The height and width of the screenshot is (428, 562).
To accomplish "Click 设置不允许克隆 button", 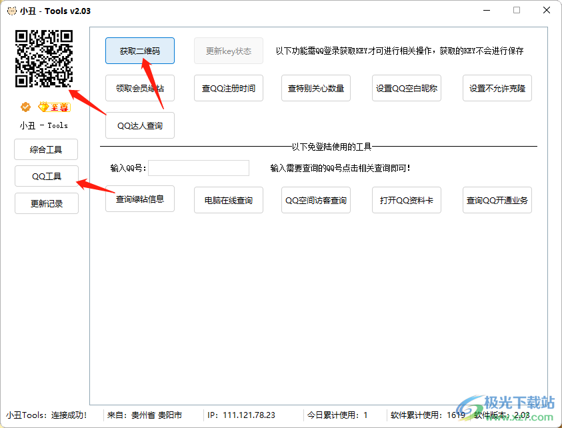I will (497, 88).
